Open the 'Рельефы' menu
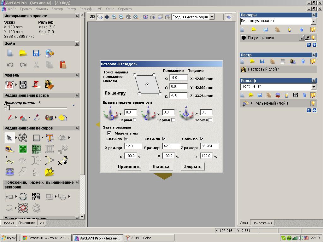 87,9
